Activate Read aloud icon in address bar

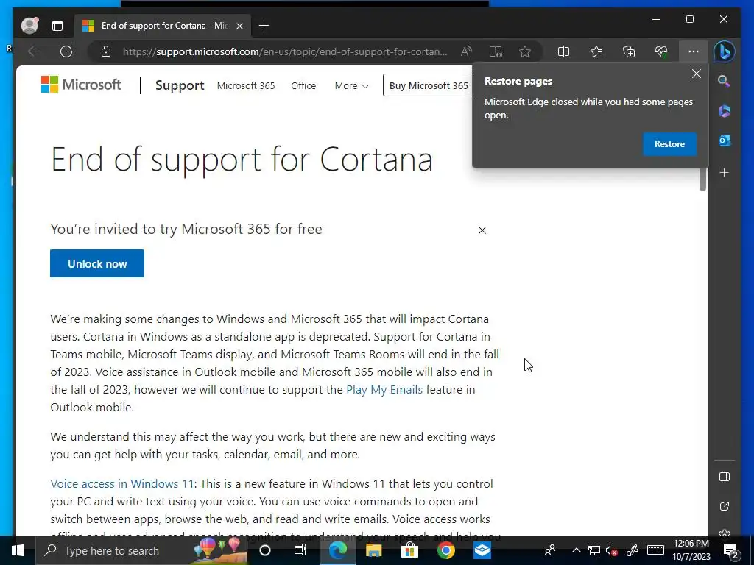click(466, 51)
